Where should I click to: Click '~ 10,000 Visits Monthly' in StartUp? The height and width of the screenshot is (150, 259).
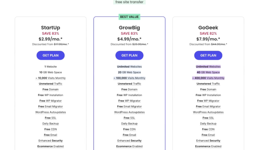(51, 78)
